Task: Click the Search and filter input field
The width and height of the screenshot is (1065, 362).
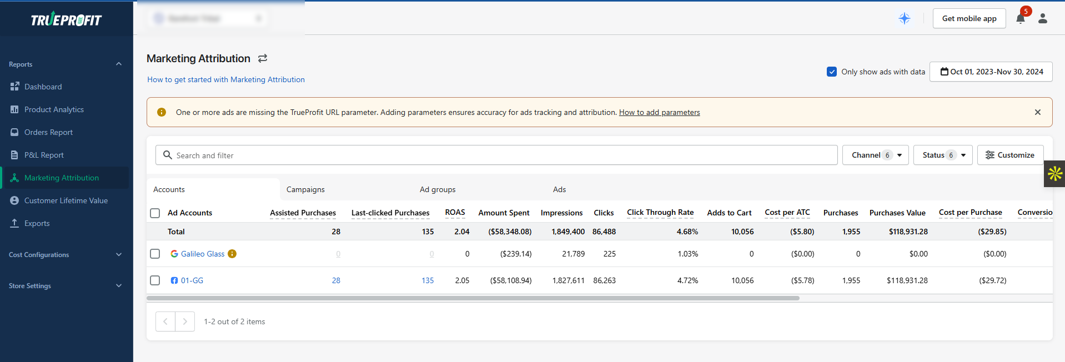Action: point(500,155)
